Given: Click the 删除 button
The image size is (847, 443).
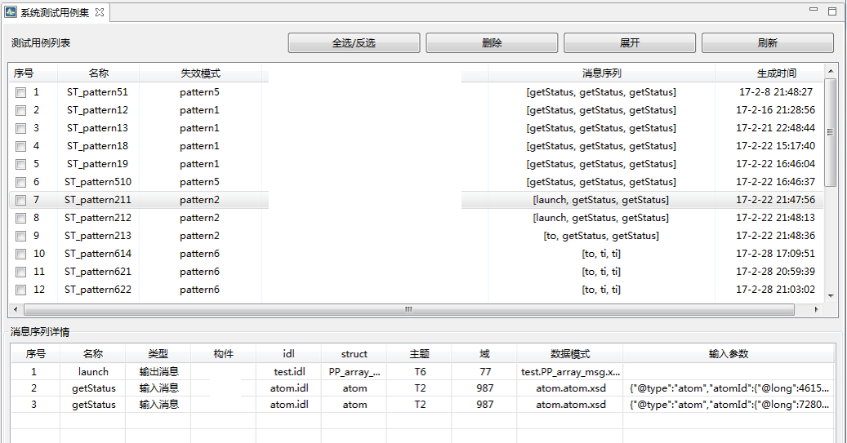Looking at the screenshot, I should pos(492,43).
